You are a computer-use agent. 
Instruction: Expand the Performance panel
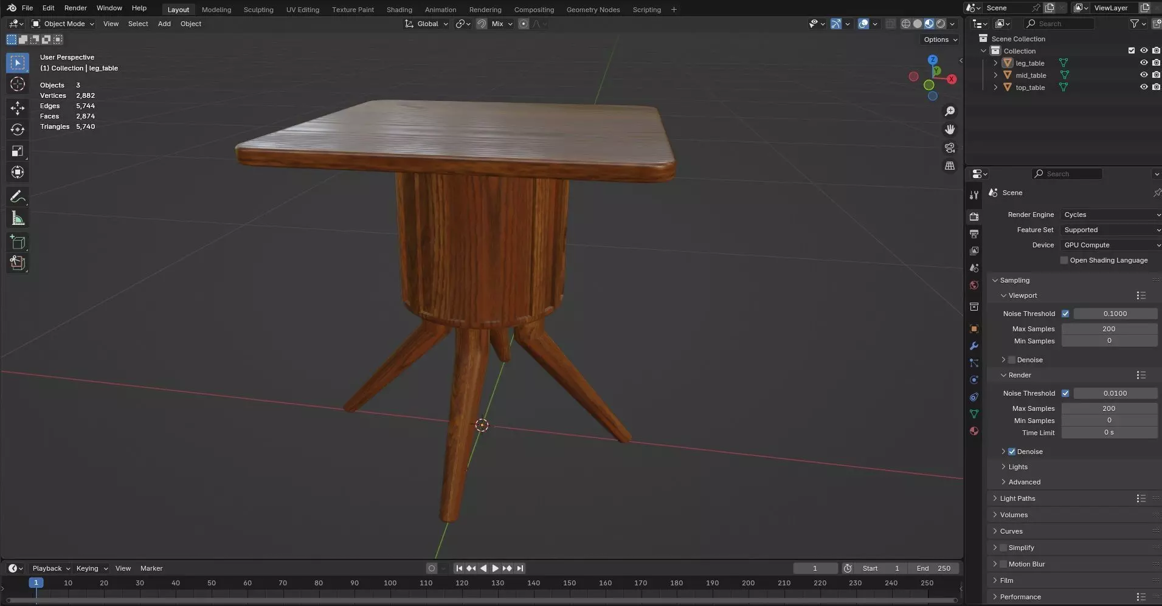click(x=1020, y=597)
